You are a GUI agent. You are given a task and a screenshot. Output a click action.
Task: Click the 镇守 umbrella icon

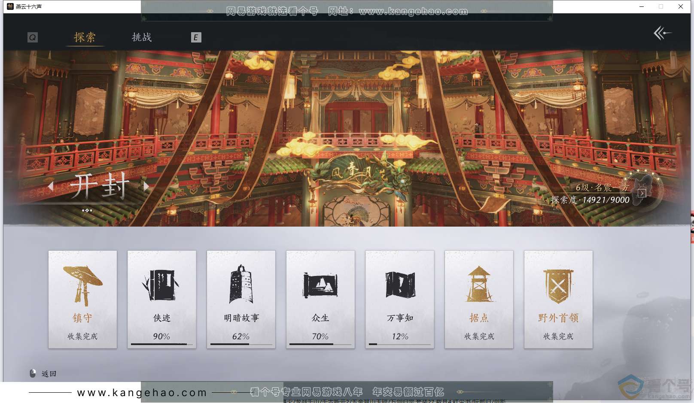tap(82, 285)
